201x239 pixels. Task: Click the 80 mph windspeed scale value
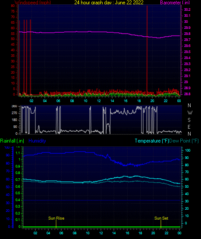(x=13, y=6)
